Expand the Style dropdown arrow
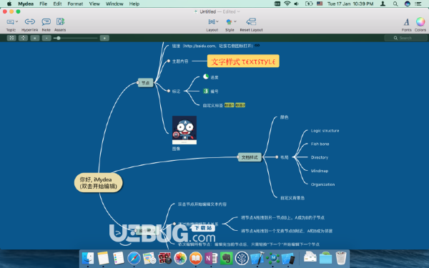 235,21
